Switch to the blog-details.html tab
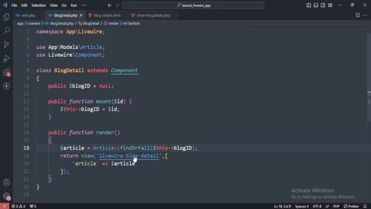Viewport: 371px width, 209px height. [107, 15]
